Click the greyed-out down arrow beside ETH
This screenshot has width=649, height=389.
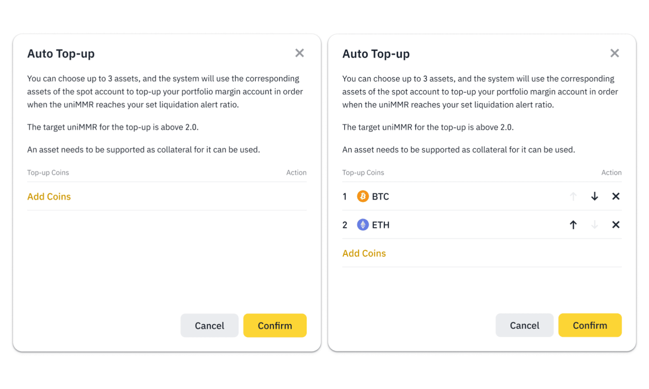(x=594, y=225)
